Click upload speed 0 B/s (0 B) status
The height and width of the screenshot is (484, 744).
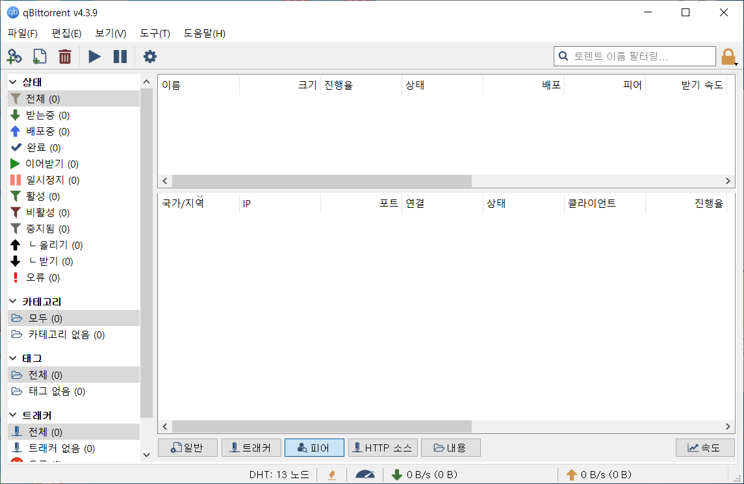pos(599,474)
